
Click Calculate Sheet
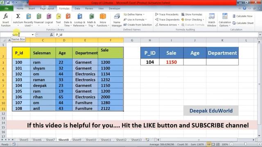(x=243, y=23)
